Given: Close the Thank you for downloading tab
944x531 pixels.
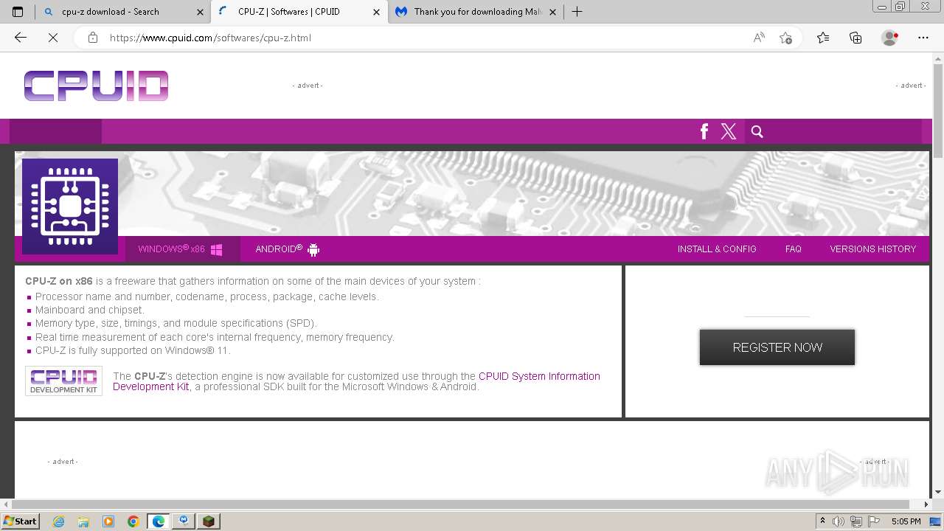Looking at the screenshot, I should click(552, 12).
